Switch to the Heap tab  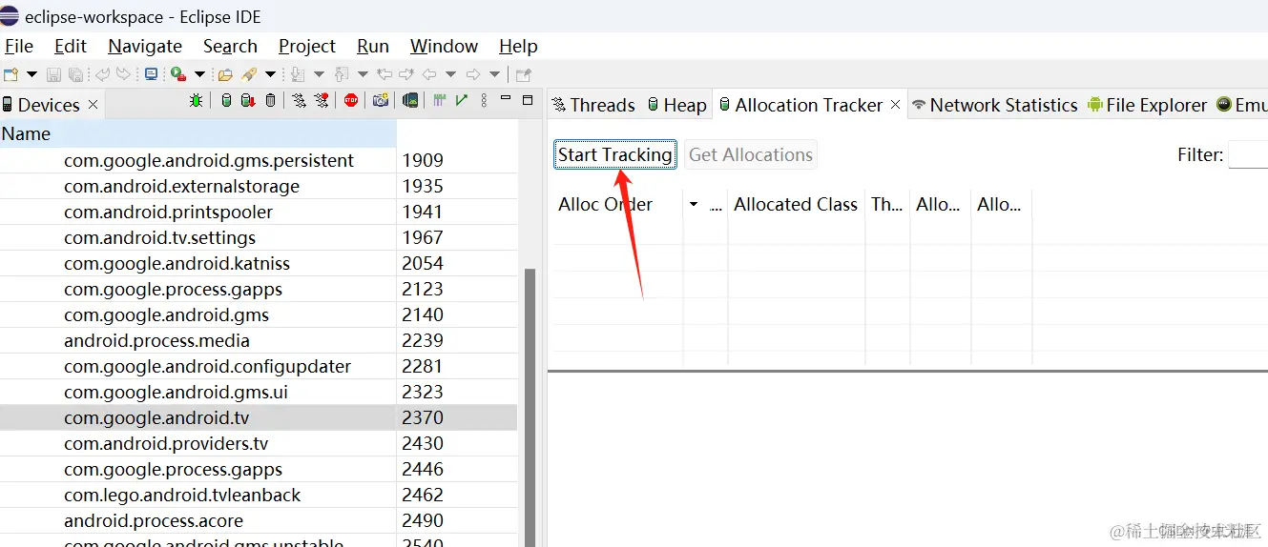[677, 105]
